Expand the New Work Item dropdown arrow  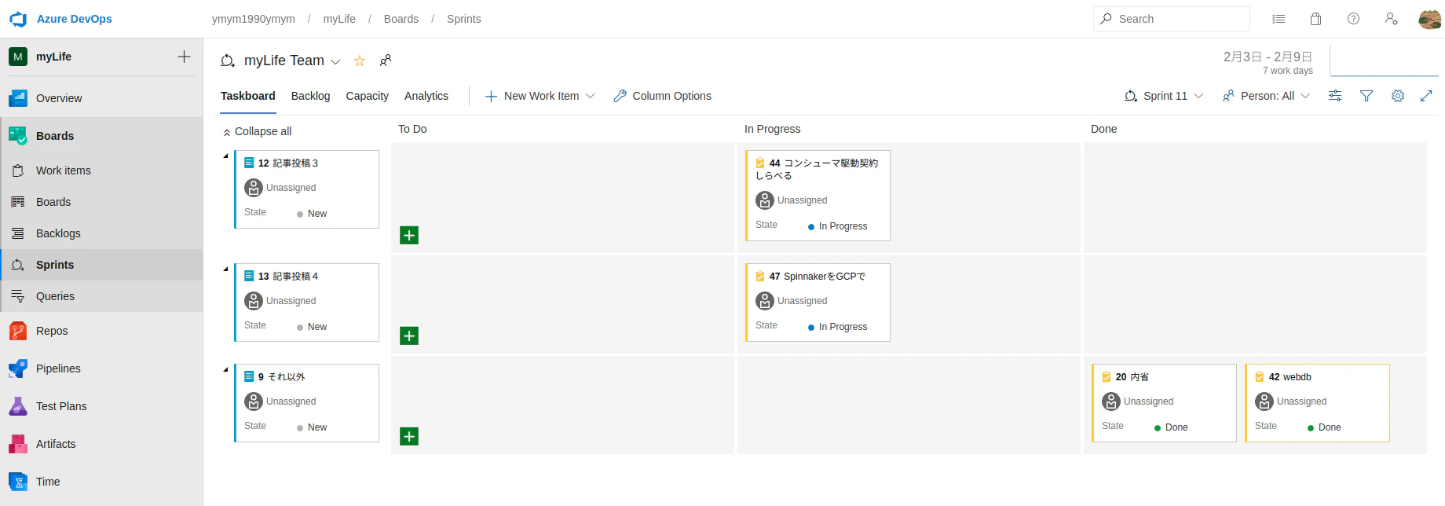pyautogui.click(x=591, y=96)
